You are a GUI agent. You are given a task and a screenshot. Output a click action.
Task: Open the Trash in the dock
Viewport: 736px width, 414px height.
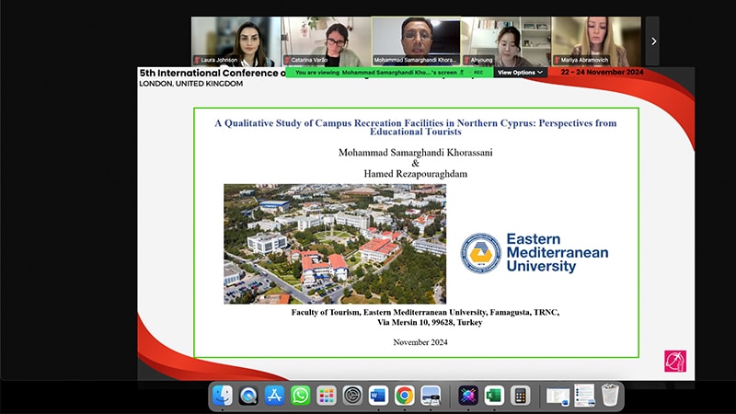[610, 396]
